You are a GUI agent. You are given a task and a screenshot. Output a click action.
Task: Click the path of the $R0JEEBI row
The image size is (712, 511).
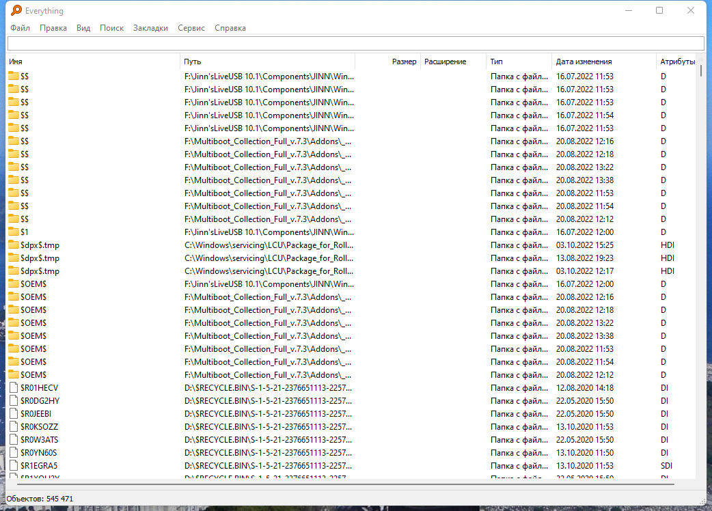pyautogui.click(x=268, y=414)
